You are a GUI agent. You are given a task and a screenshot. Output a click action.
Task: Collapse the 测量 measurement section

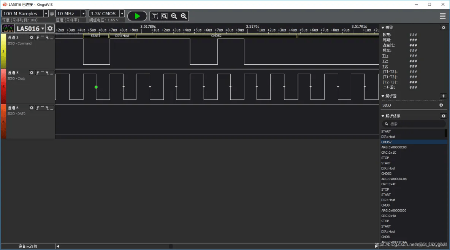(383, 27)
